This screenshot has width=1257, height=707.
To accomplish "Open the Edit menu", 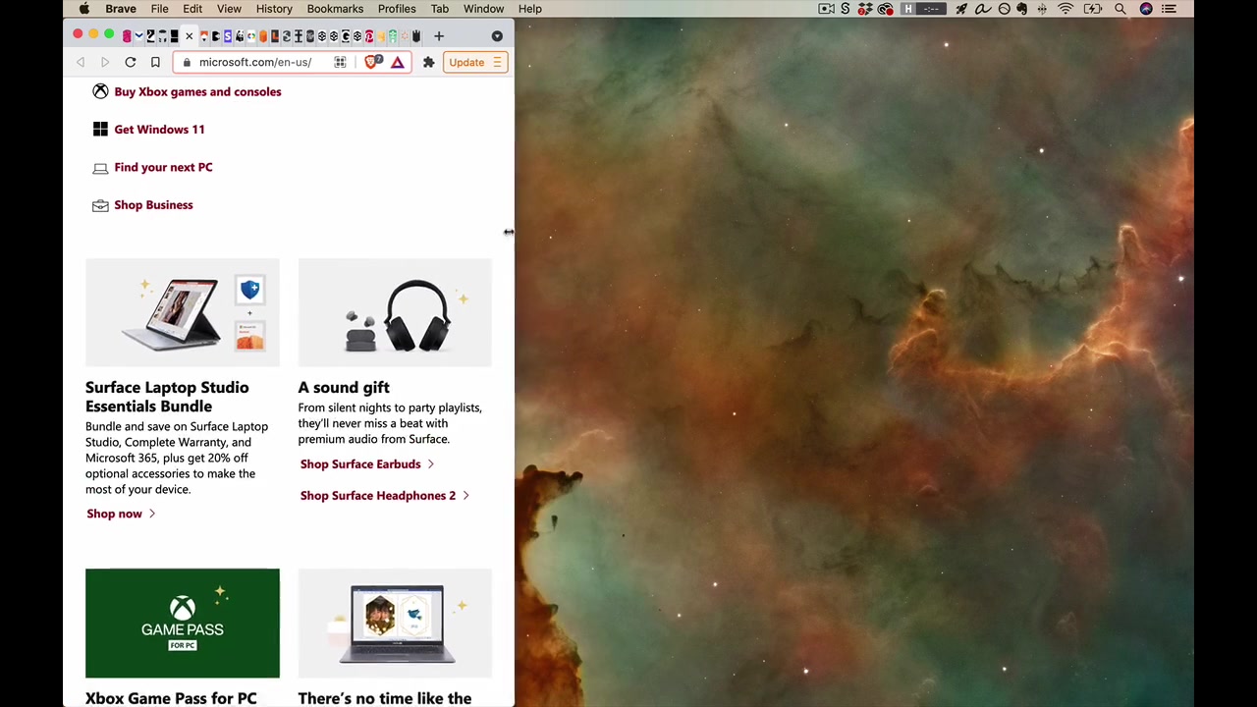I will point(192,9).
